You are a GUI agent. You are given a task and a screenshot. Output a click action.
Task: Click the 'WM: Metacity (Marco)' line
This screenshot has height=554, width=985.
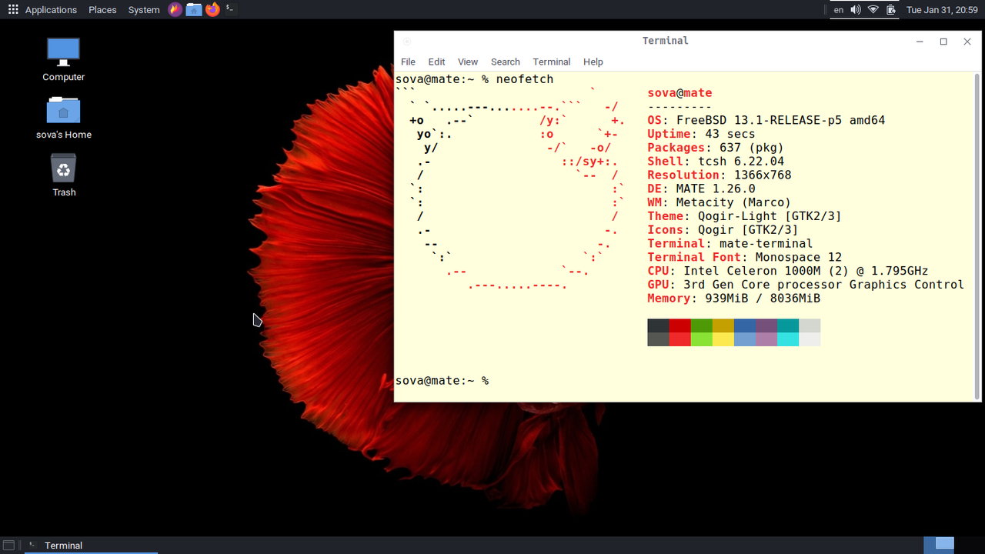coord(720,202)
